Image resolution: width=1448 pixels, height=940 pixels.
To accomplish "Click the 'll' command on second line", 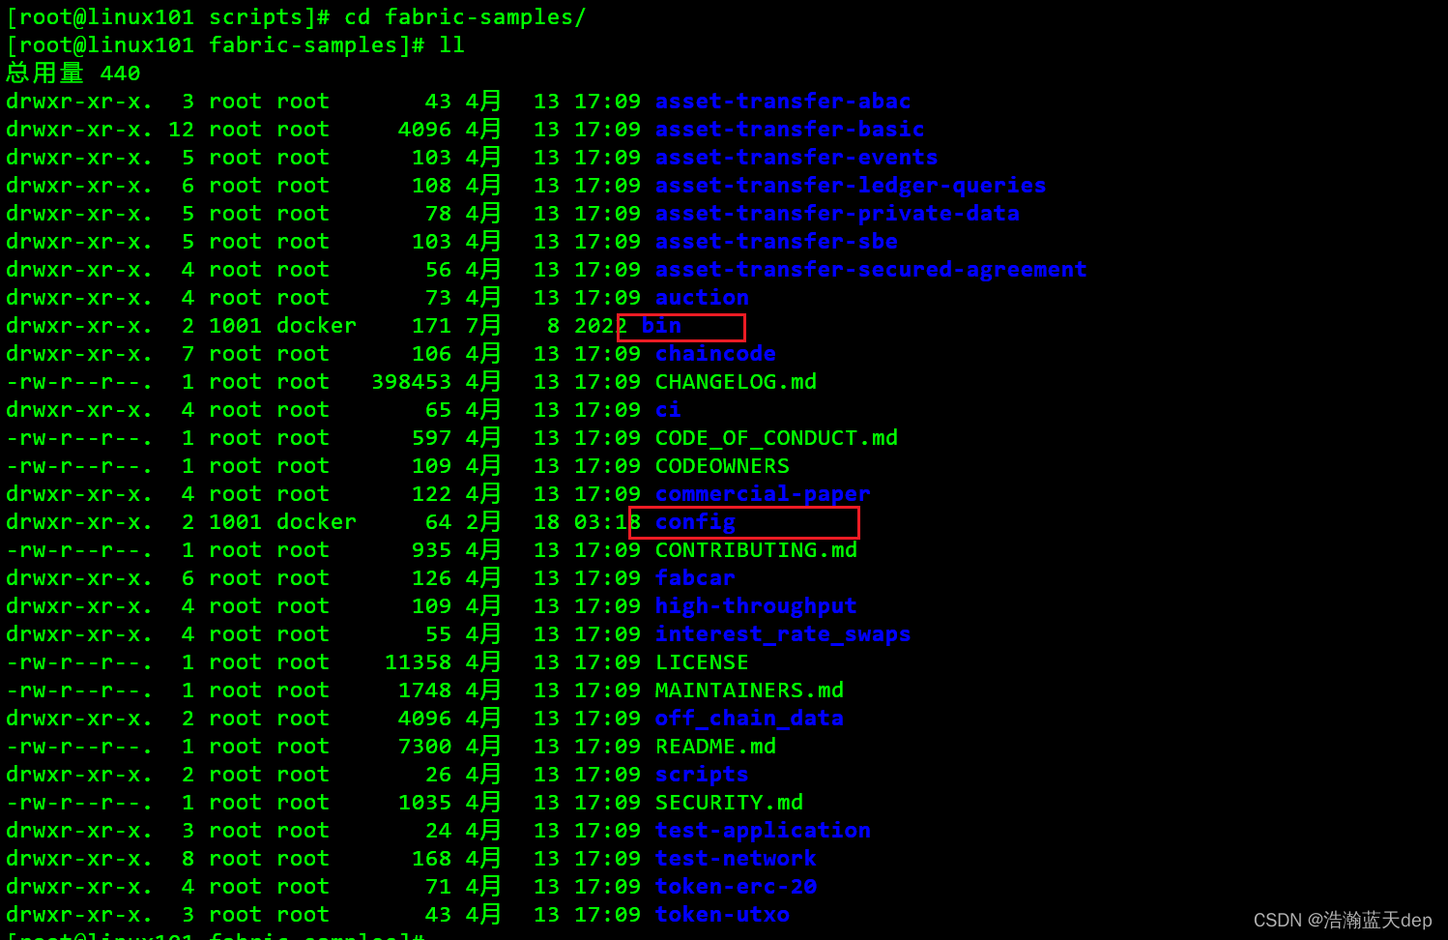I will click(x=451, y=45).
